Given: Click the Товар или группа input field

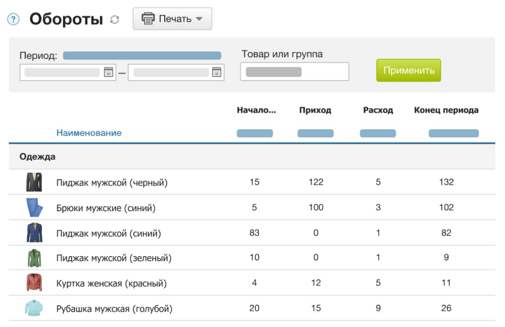Looking at the screenshot, I should tap(294, 72).
